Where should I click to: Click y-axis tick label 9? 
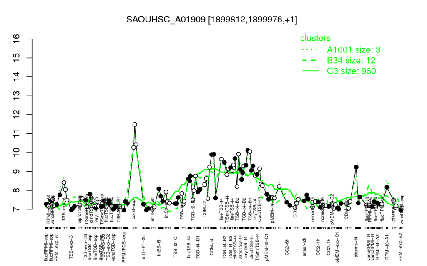click(x=16, y=172)
